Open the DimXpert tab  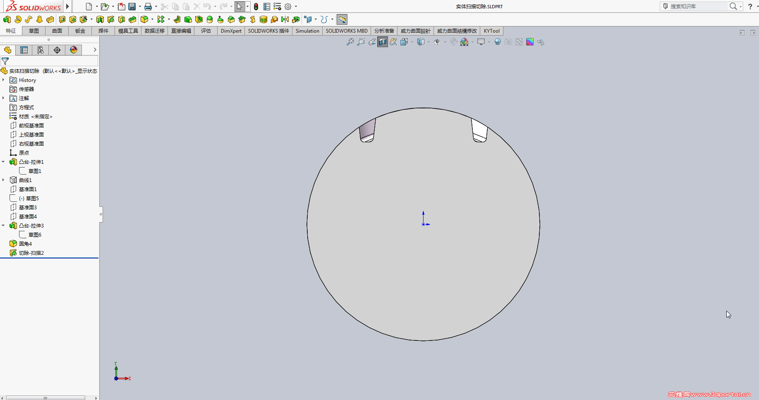(x=231, y=31)
